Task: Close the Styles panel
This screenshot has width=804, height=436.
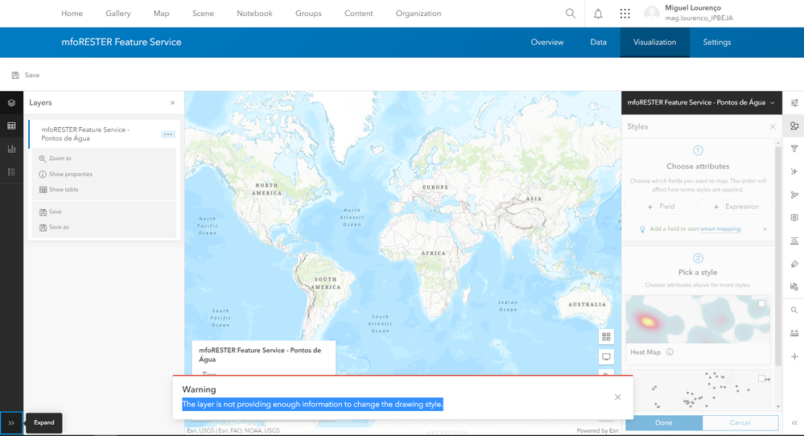Action: [x=773, y=126]
